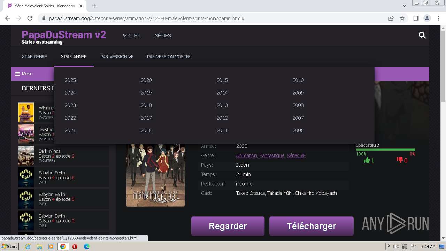This screenshot has width=446, height=251.
Task: Open PAR VERSION VOSTFR menu item
Action: [x=169, y=56]
